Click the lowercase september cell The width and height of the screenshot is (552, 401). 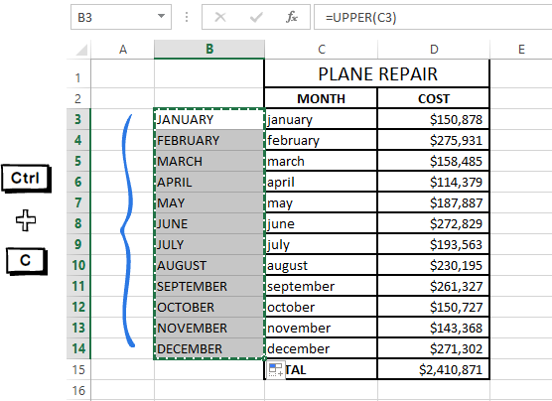(321, 286)
